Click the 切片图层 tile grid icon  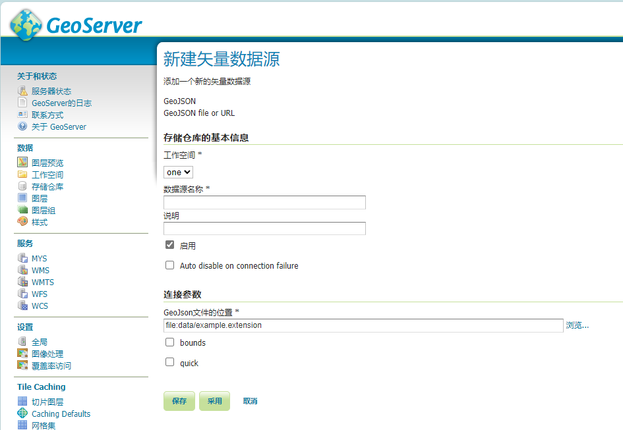click(x=22, y=401)
